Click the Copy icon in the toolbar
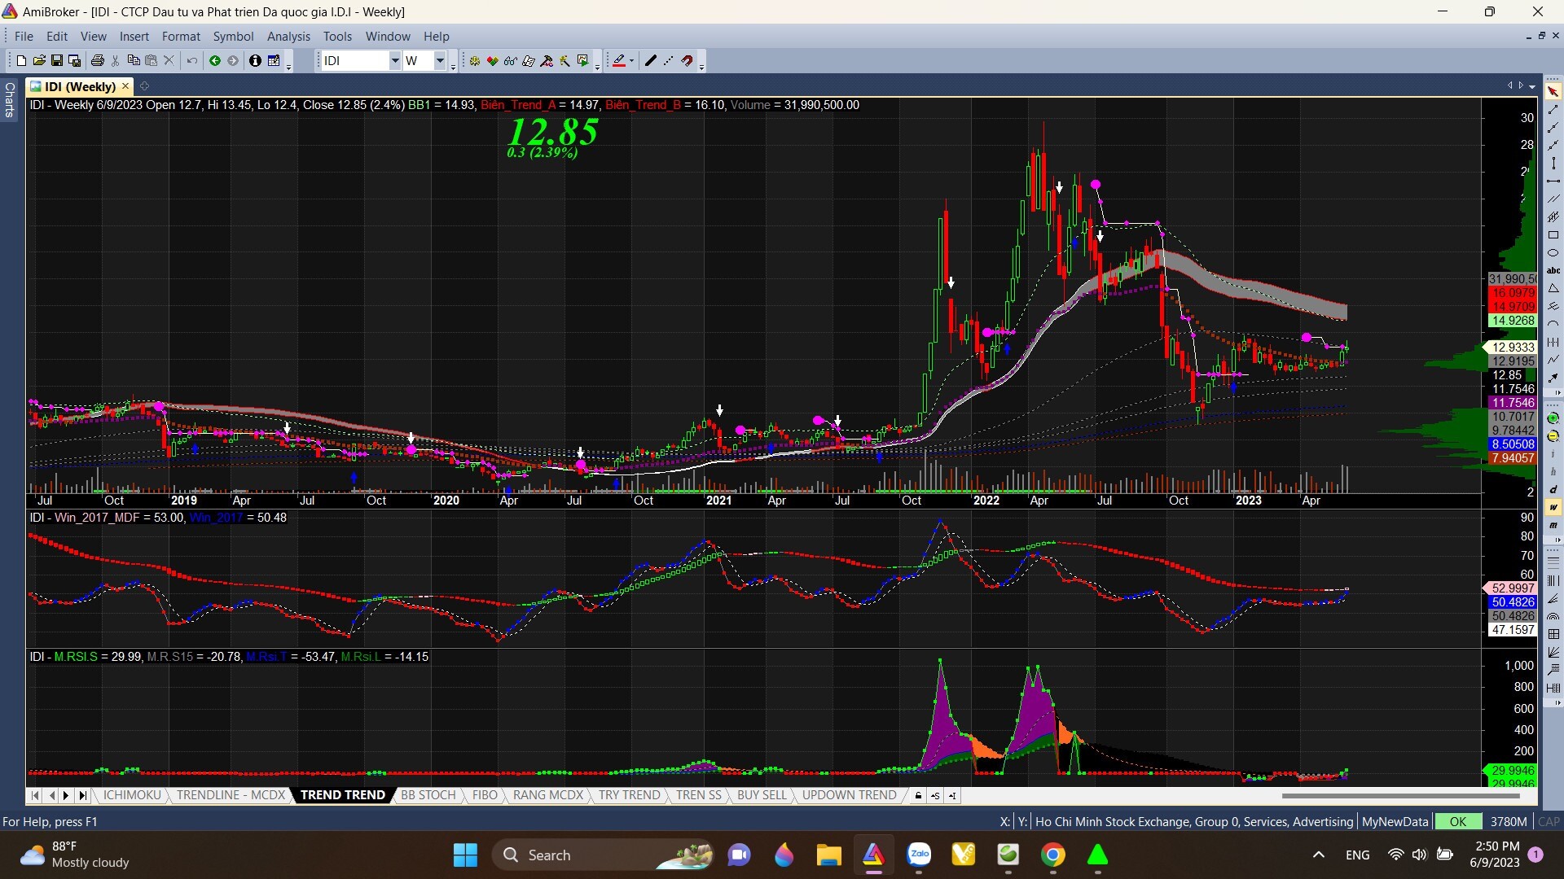This screenshot has width=1564, height=879. [134, 60]
